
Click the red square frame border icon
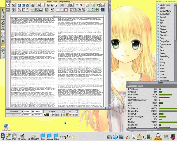[x=66, y=10]
